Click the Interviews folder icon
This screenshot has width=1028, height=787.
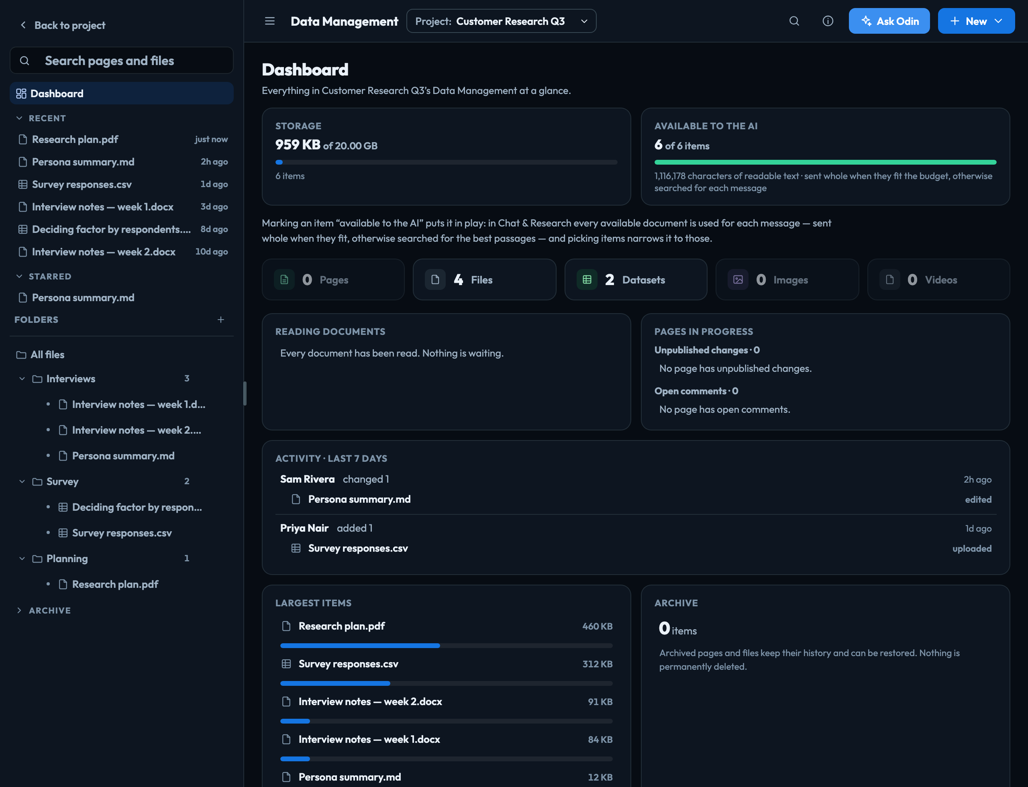[x=37, y=379]
